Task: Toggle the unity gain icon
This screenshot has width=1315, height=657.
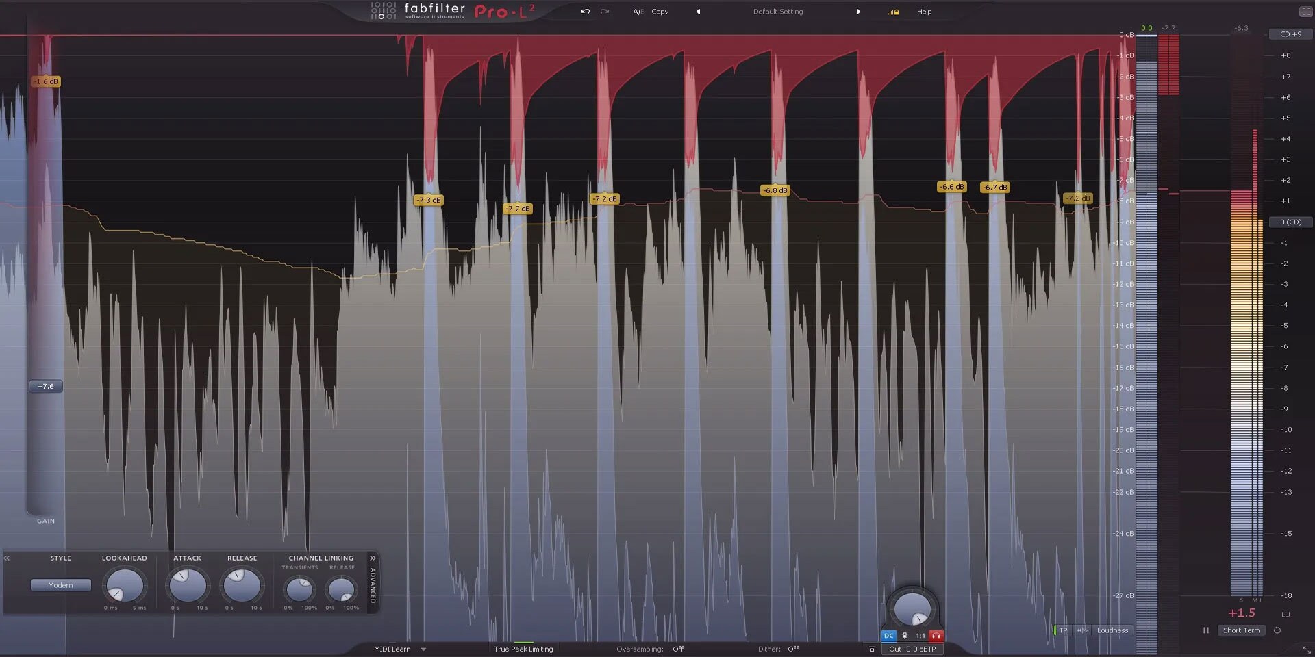Action: 905,636
